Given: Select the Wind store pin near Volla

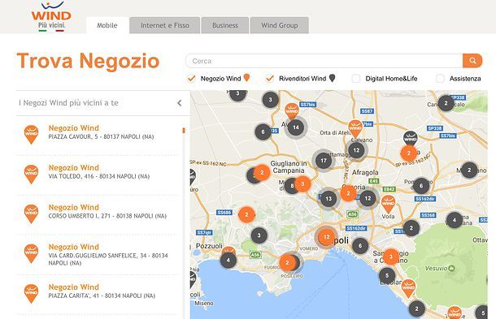Looking at the screenshot, I should tap(388, 204).
